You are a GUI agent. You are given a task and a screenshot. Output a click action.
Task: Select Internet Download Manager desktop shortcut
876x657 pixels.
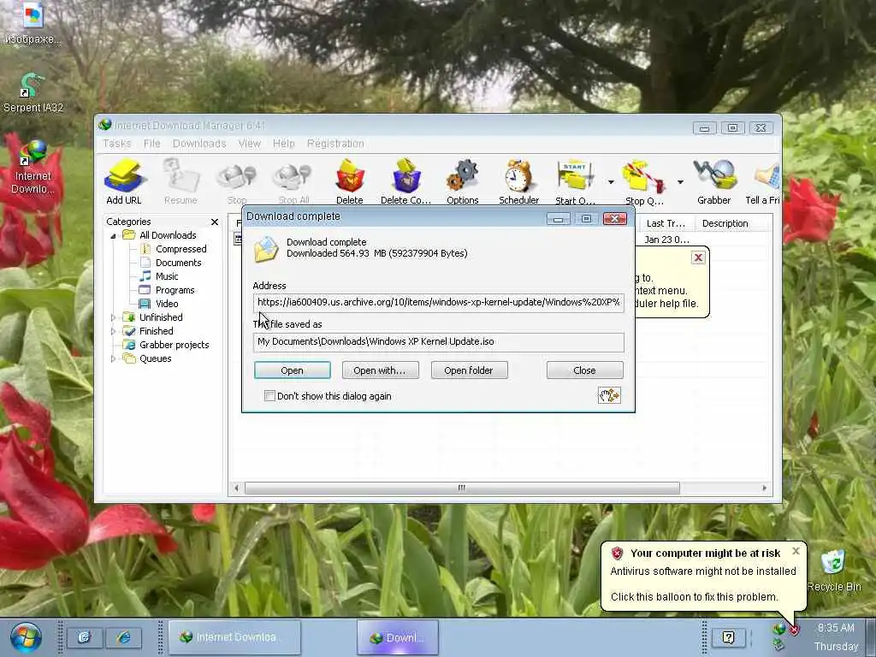[x=33, y=167]
